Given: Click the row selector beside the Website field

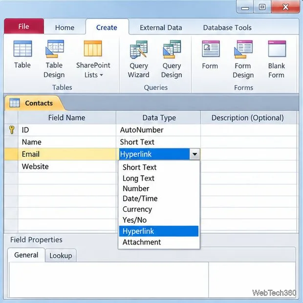Looking at the screenshot, I should click(11, 166).
